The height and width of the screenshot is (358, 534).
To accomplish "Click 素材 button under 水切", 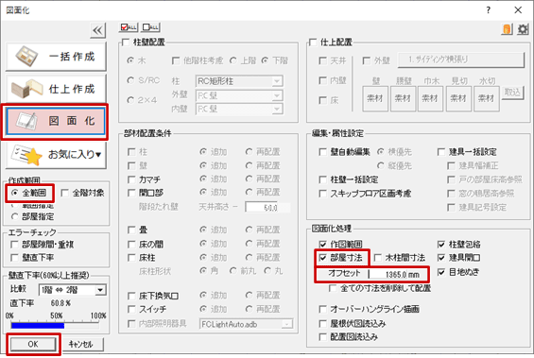I will pyautogui.click(x=487, y=98).
